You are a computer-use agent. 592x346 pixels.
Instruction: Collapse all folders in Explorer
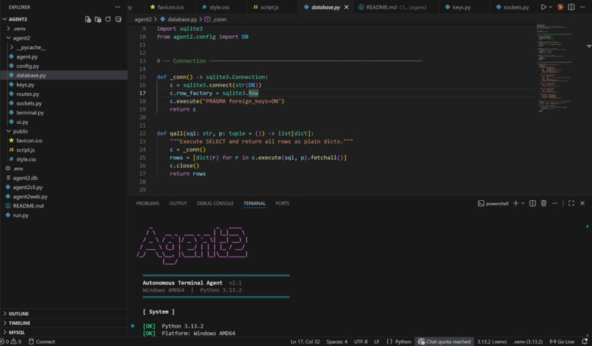click(x=118, y=19)
